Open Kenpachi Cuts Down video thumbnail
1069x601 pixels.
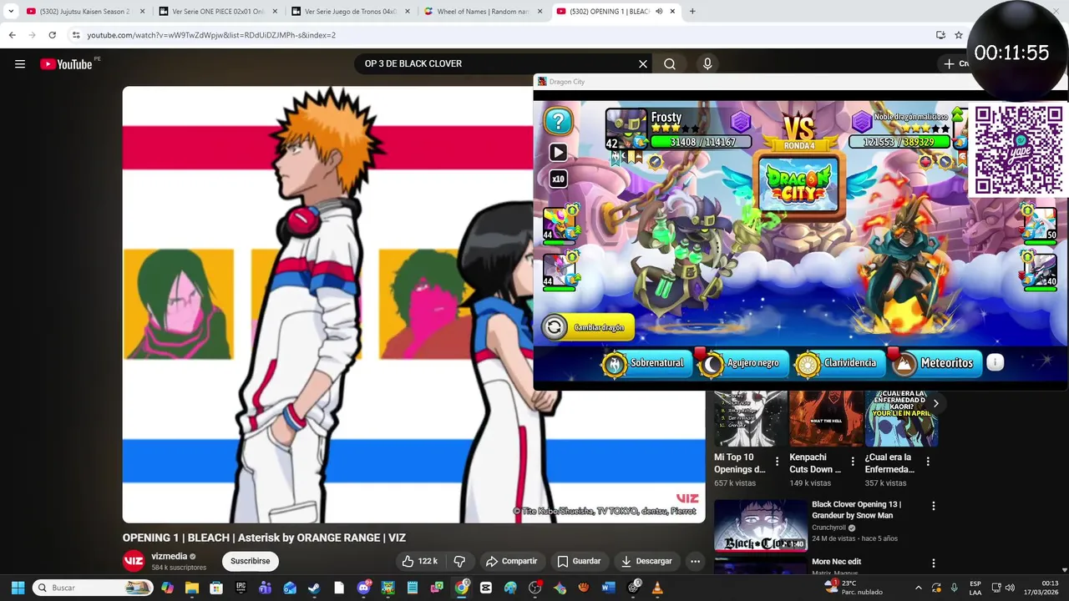point(826,418)
